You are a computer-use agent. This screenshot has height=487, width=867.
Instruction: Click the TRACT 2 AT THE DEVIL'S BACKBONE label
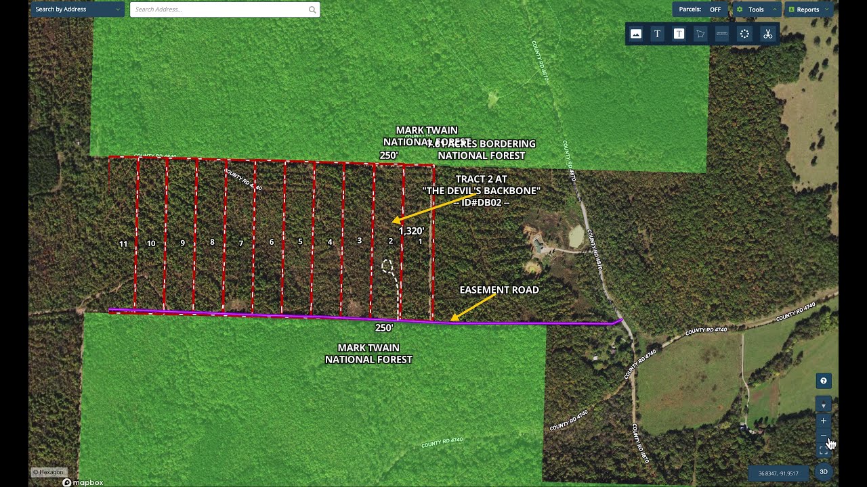click(482, 191)
